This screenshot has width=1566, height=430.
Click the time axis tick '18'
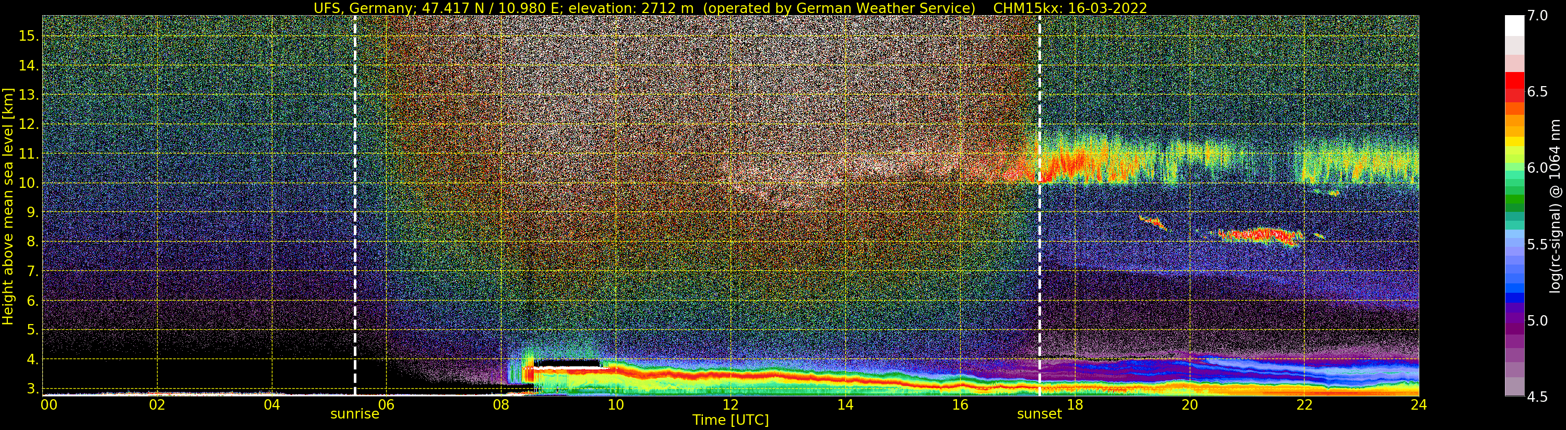[x=1075, y=404]
